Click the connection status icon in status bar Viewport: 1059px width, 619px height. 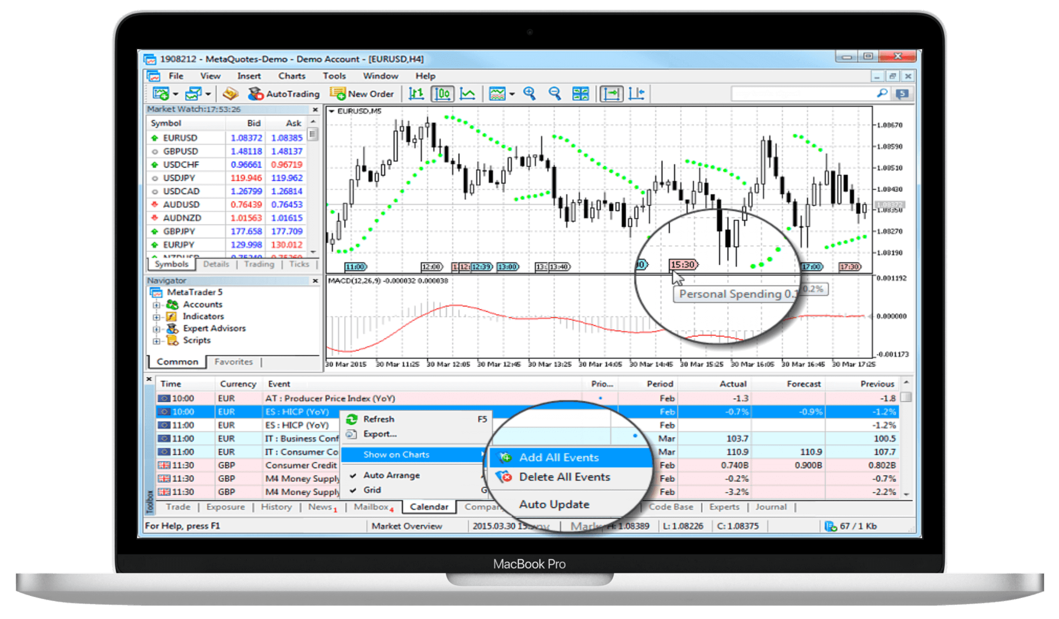831,526
